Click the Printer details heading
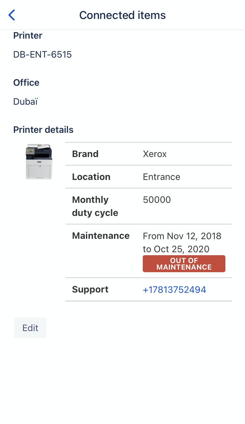 pos(43,130)
